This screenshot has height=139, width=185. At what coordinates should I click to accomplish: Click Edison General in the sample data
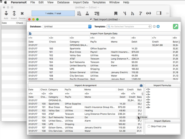(78, 72)
